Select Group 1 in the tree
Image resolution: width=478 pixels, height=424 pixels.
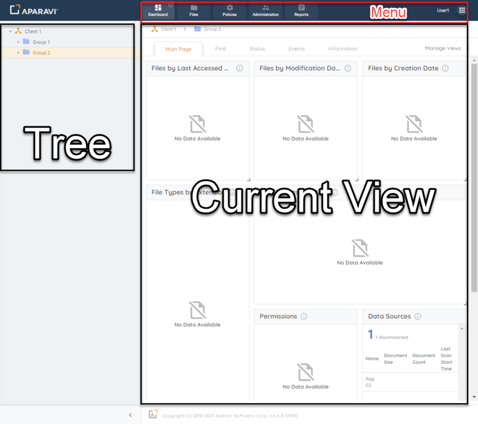pyautogui.click(x=41, y=42)
